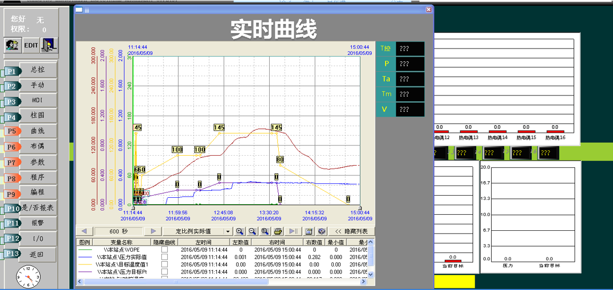Click the P value display
This screenshot has height=290, width=613.
tap(410, 64)
